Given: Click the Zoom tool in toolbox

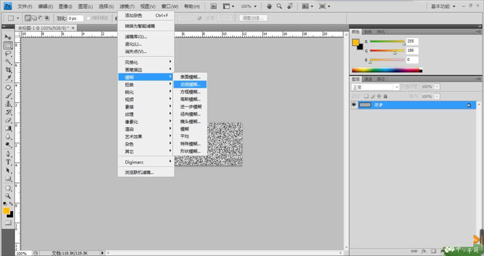Looking at the screenshot, I should 8,196.
